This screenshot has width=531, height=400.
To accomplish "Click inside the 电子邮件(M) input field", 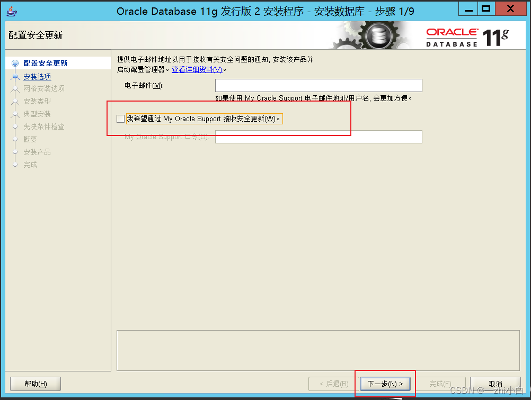I will (318, 85).
